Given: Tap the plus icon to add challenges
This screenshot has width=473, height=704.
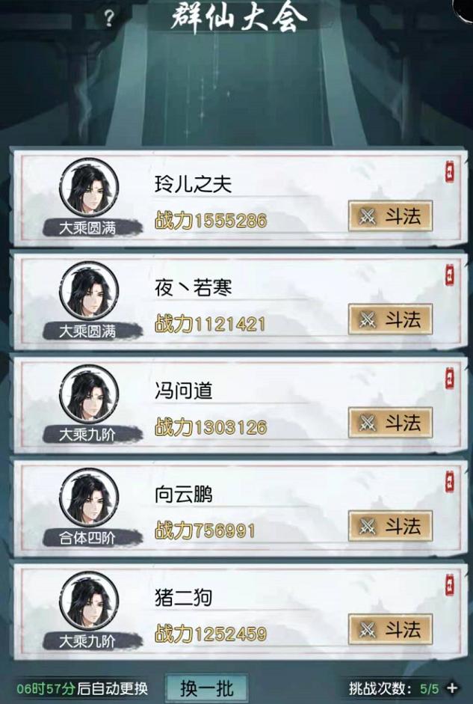Looking at the screenshot, I should 452,688.
